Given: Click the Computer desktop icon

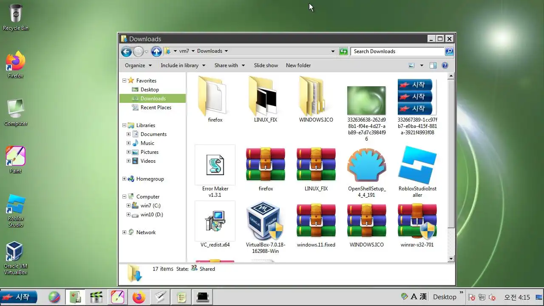Looking at the screenshot, I should point(16,113).
